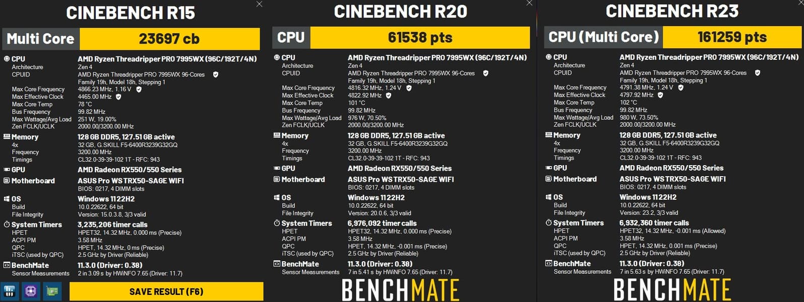Click Max Effective Clock shield in R23 panel

660,95
